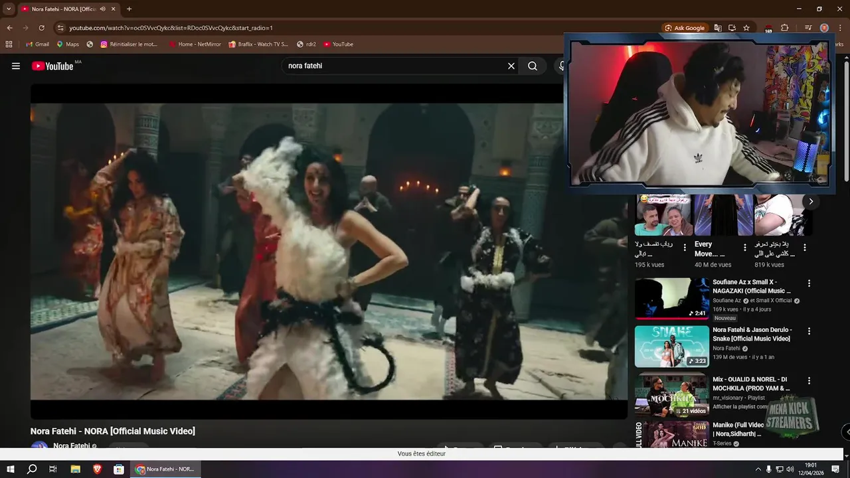This screenshot has height=478, width=850.
Task: Open the Braflix - Watch TV bookmark
Action: click(258, 44)
